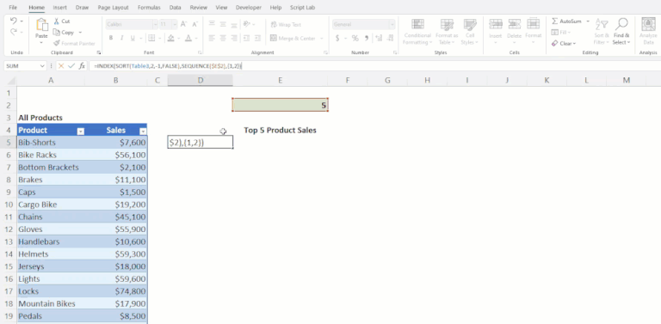Toggle Italic formatting button
The image size is (661, 324).
click(x=122, y=39)
